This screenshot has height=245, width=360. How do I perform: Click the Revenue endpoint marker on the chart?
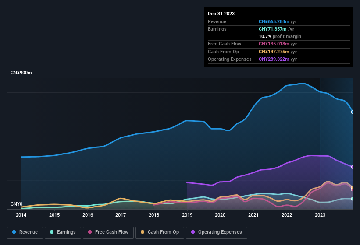coord(353,112)
